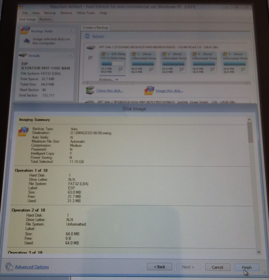
Task: Open the Actions... dropdown
Action: (108, 79)
